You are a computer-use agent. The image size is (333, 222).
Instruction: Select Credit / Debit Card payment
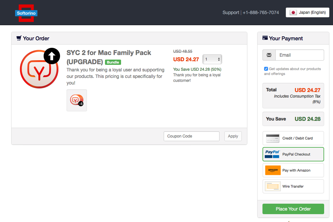pyautogui.click(x=293, y=138)
